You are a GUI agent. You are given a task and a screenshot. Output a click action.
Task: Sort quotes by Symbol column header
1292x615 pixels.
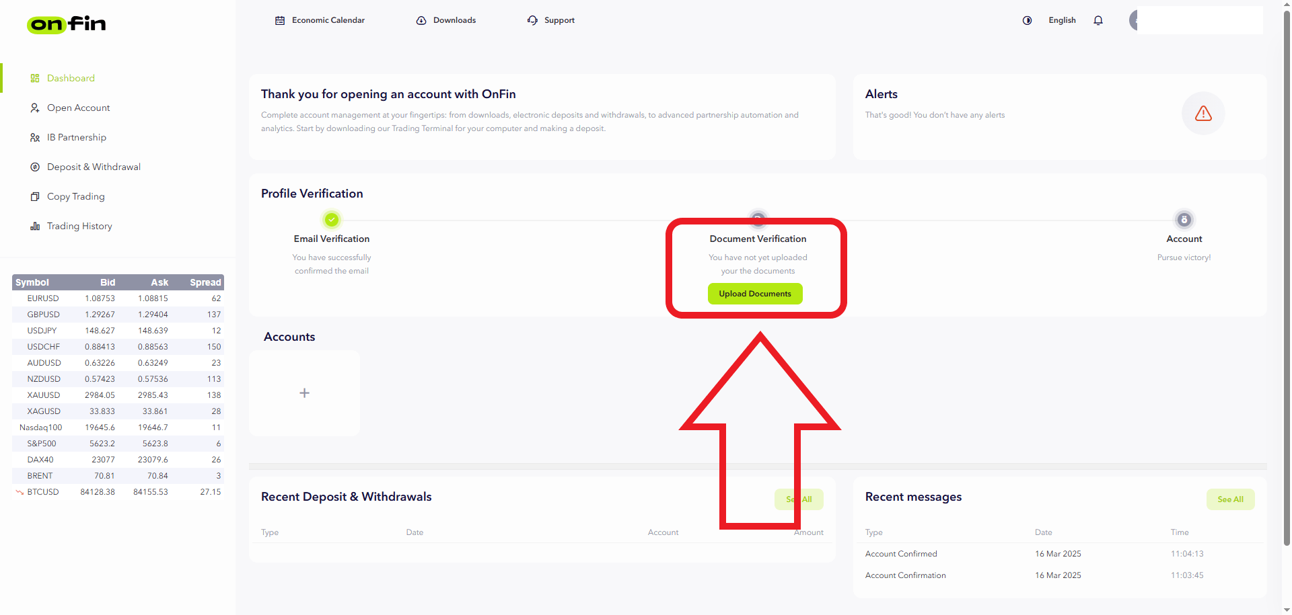32,282
